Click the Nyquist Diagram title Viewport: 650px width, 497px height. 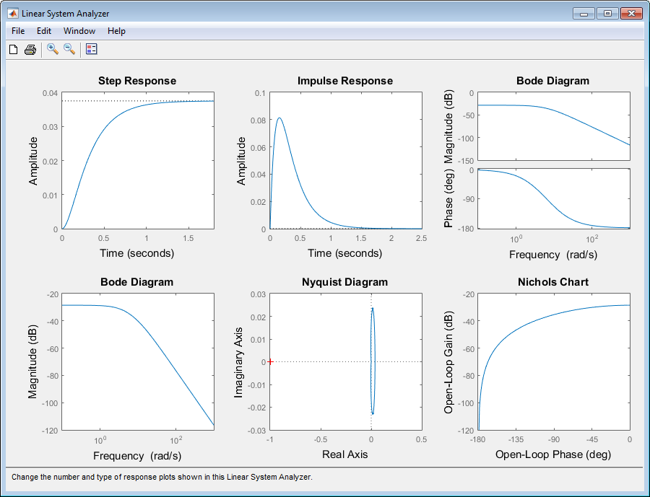tap(344, 282)
